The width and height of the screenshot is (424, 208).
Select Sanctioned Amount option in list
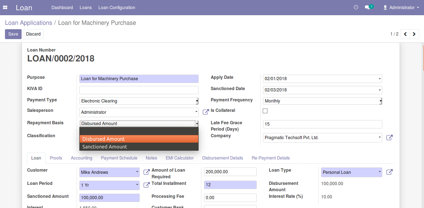pyautogui.click(x=139, y=147)
